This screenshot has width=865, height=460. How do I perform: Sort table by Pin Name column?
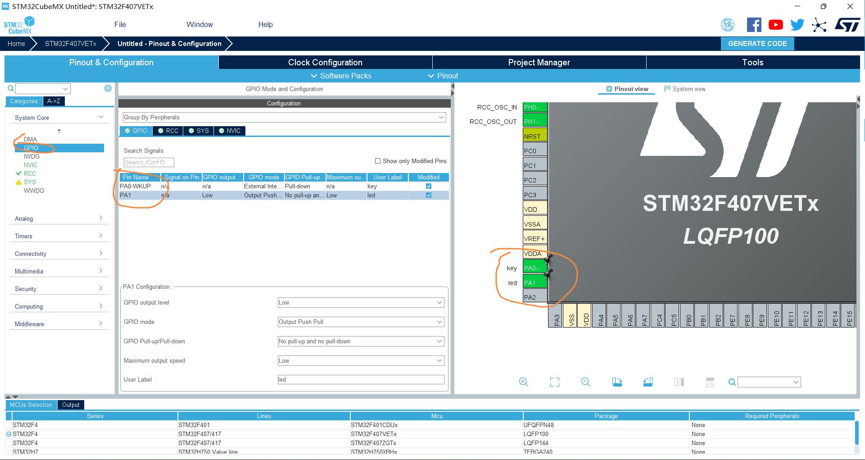140,177
